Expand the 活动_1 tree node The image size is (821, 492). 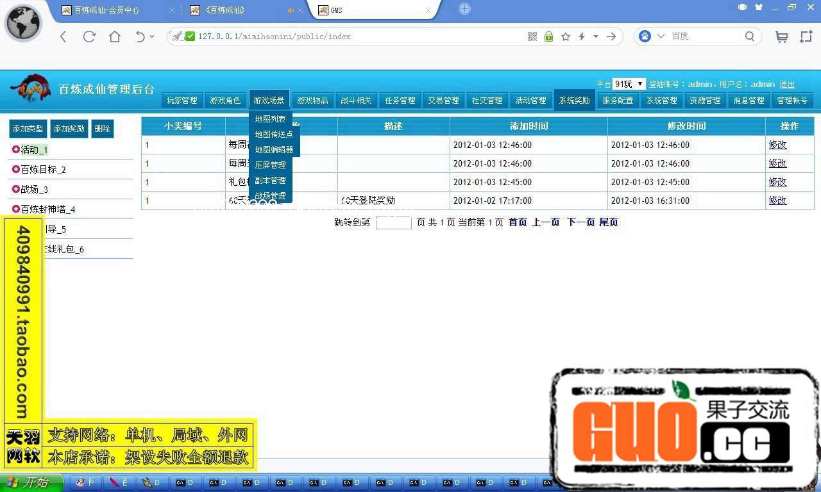point(16,149)
